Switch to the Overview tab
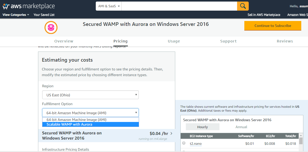Screen dimensions: 308x152 pyautogui.click(x=64, y=41)
